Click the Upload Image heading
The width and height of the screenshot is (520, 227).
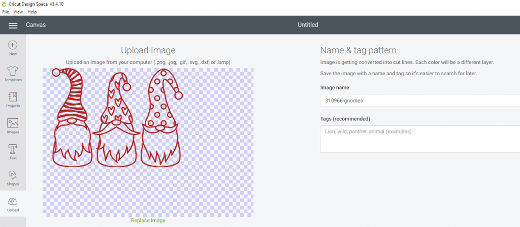point(148,50)
